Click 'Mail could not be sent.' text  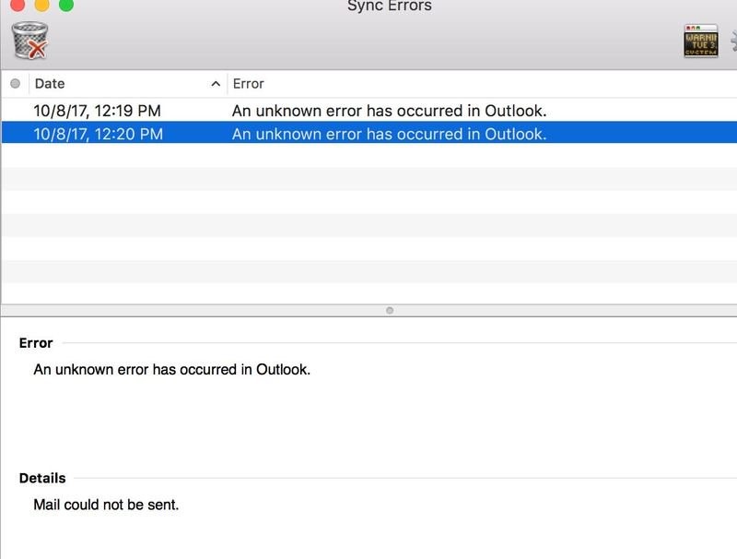106,505
